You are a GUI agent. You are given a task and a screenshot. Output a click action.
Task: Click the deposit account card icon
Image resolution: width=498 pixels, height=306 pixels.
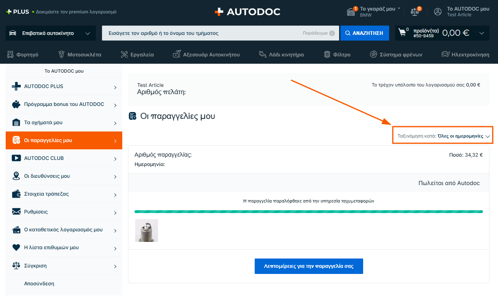[16, 230]
